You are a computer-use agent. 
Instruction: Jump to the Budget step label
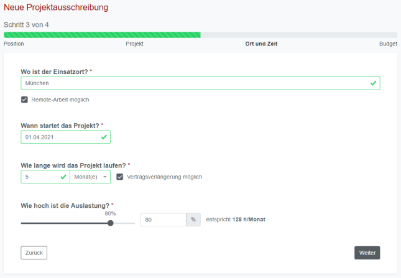[x=388, y=44]
